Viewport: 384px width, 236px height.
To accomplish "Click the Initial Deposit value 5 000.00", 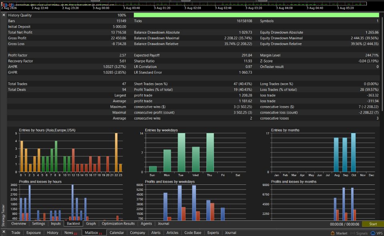I will (x=120, y=27).
